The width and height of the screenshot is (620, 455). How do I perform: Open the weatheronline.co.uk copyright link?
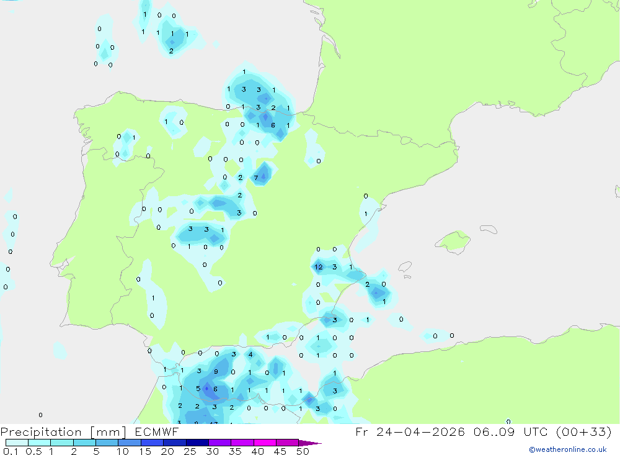click(568, 449)
